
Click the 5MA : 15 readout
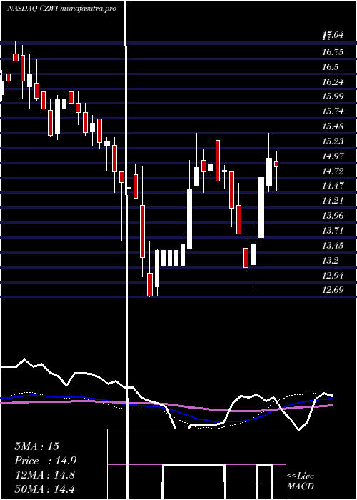tap(37, 446)
